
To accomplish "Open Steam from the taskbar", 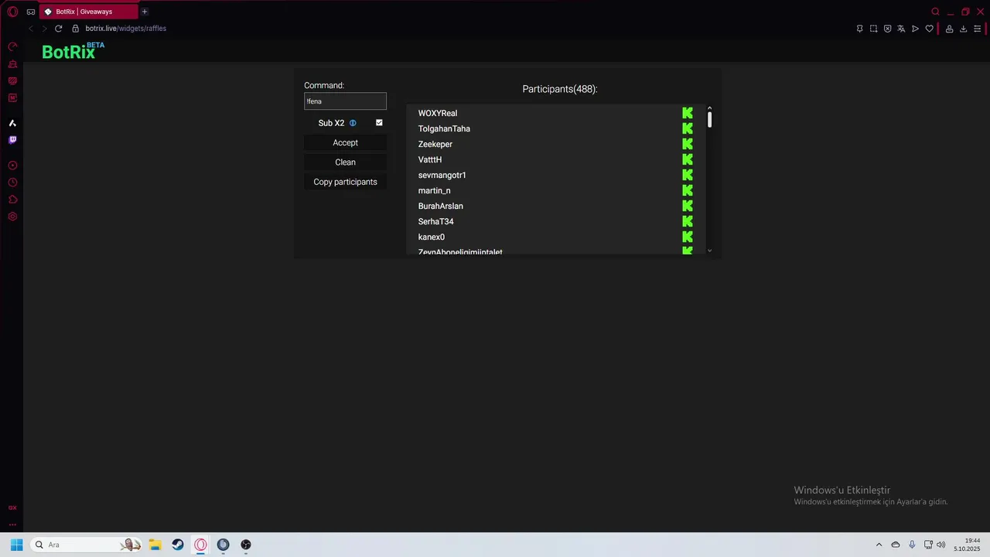I will [x=178, y=545].
